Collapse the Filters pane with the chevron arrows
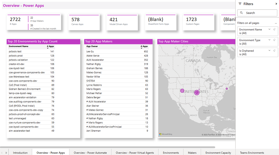Viewport: 279px width, 155px height. pyautogui.click(x=276, y=4)
